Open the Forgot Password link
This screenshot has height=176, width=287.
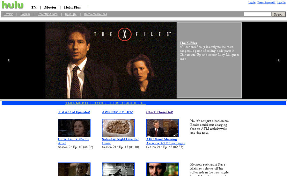(x=266, y=2)
